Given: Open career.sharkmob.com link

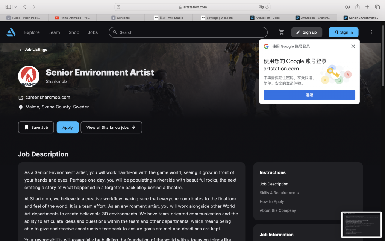Looking at the screenshot, I should pos(48,98).
